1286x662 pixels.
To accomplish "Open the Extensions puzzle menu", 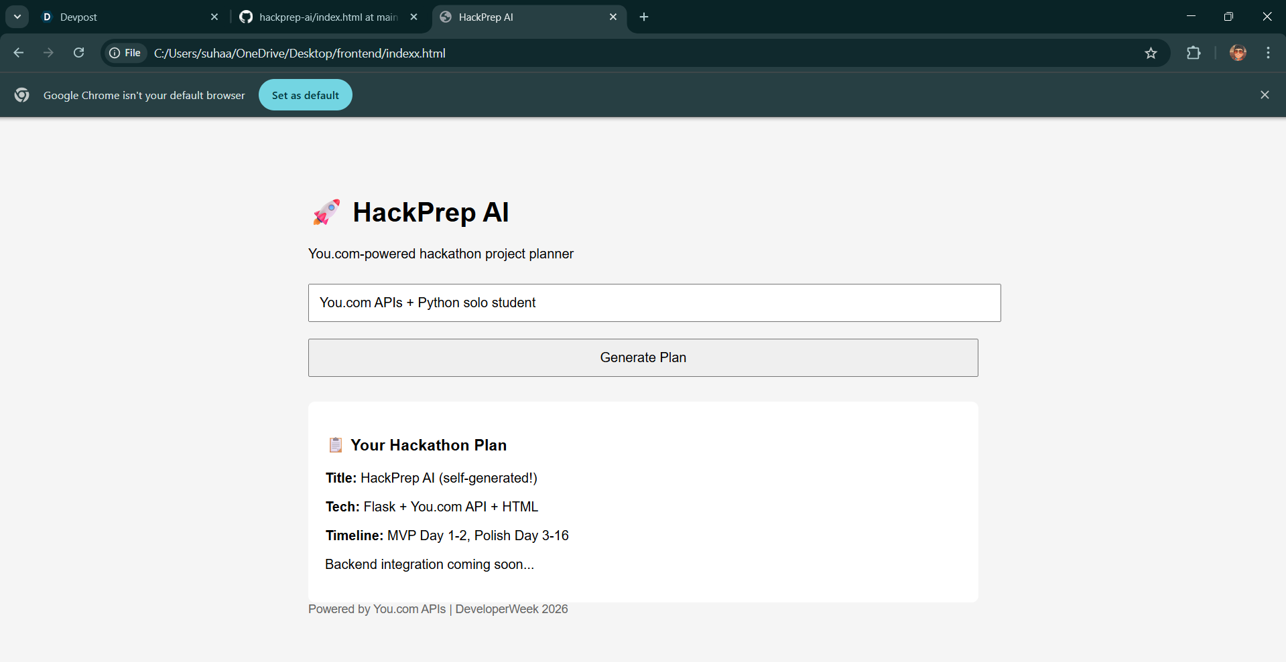I will [x=1194, y=53].
